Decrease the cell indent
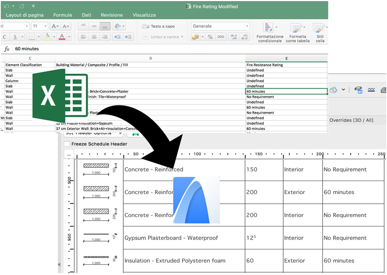 tap(117, 37)
